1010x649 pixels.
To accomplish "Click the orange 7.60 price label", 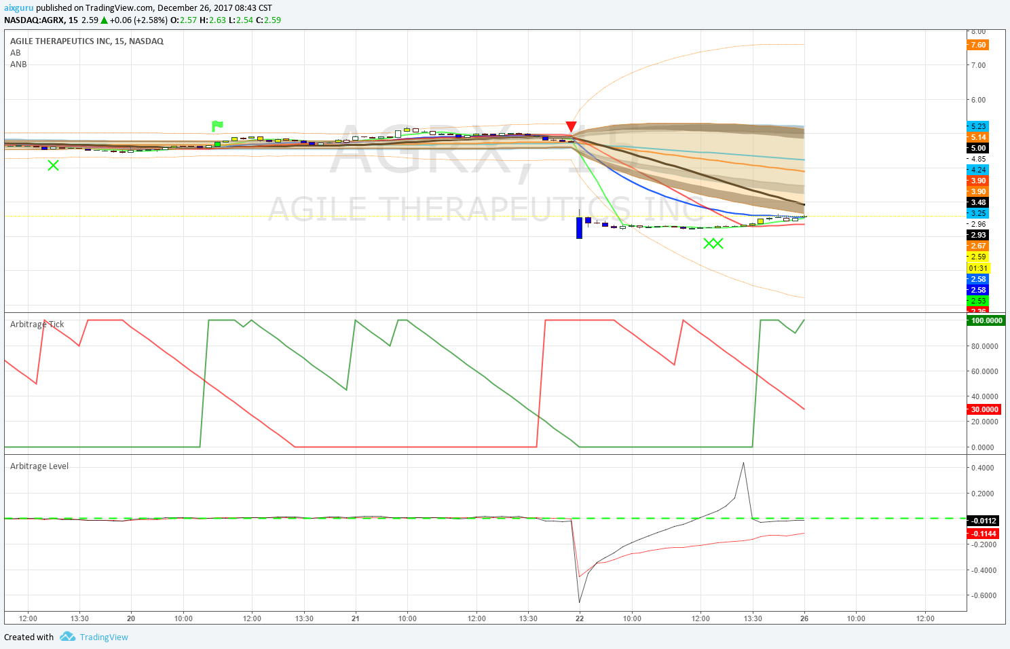I will coord(978,45).
